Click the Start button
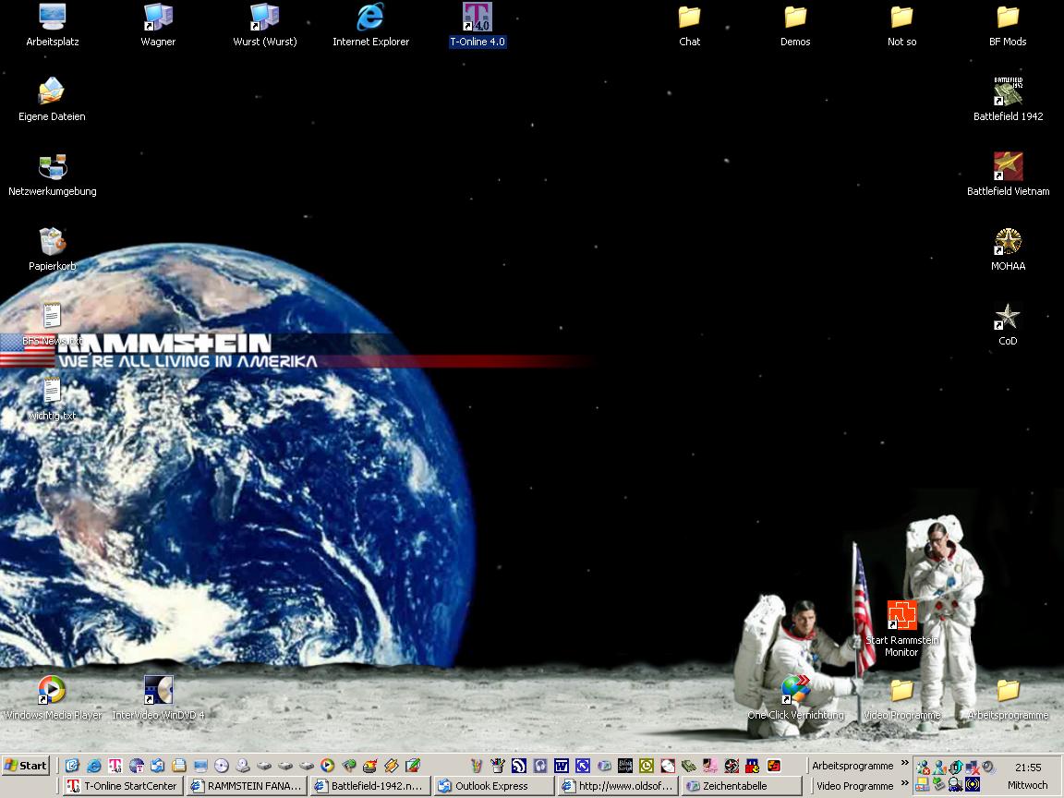 coord(26,766)
